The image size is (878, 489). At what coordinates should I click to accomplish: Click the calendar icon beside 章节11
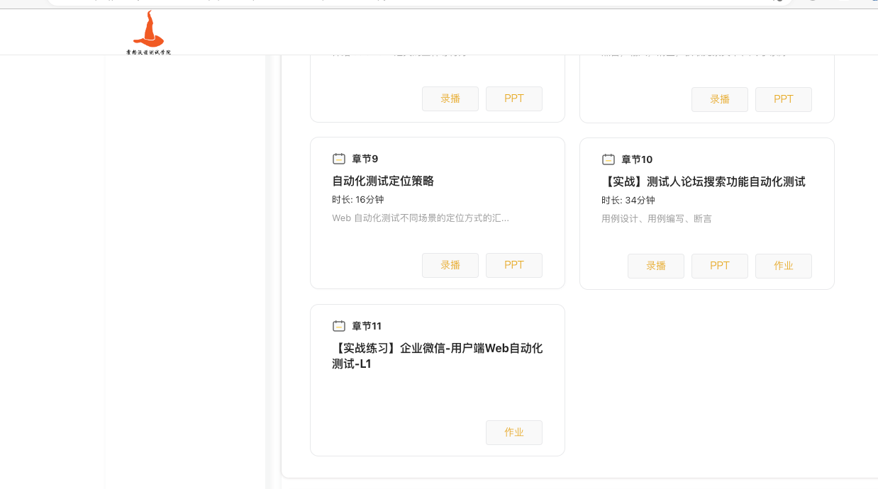click(x=339, y=326)
